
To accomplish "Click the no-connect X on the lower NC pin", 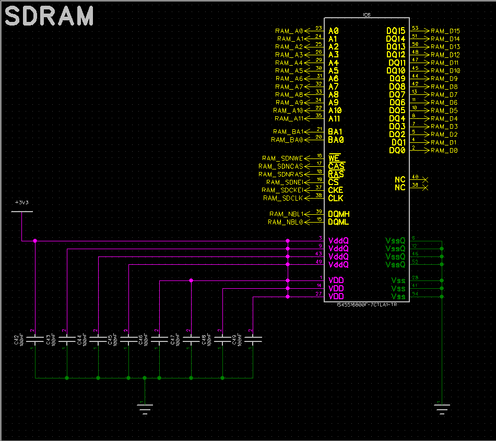I will tap(426, 188).
